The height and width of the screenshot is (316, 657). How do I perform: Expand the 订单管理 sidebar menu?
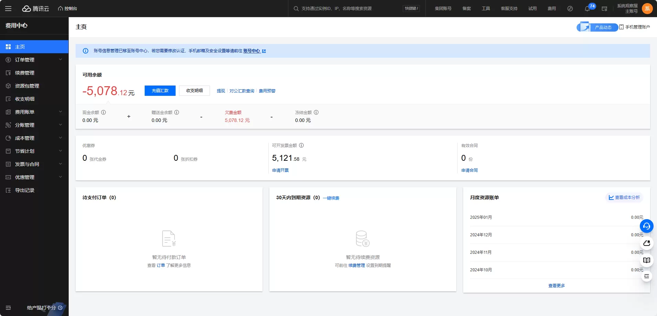(34, 60)
